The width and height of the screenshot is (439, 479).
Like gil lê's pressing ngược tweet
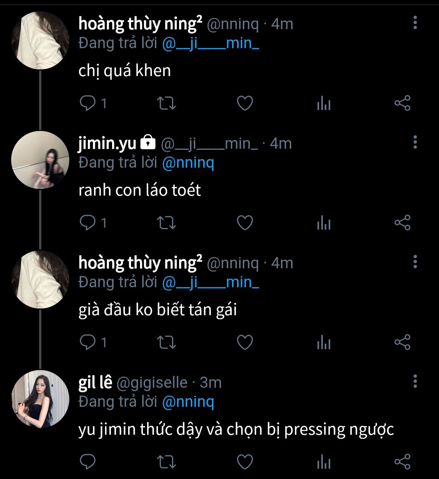click(245, 462)
